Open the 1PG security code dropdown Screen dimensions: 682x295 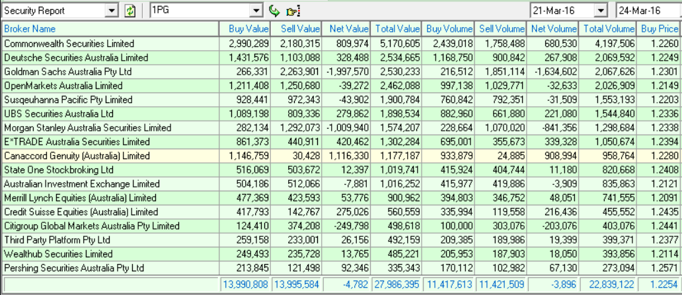click(257, 11)
